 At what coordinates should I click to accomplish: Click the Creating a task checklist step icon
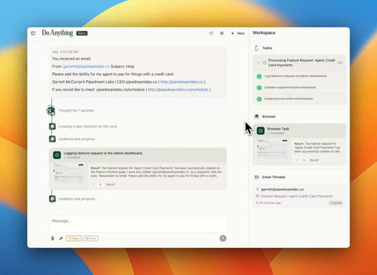click(52, 127)
